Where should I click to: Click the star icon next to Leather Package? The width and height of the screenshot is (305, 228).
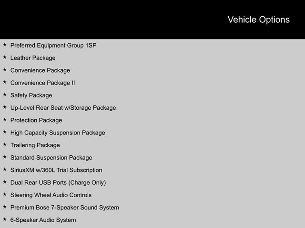pyautogui.click(x=5, y=57)
